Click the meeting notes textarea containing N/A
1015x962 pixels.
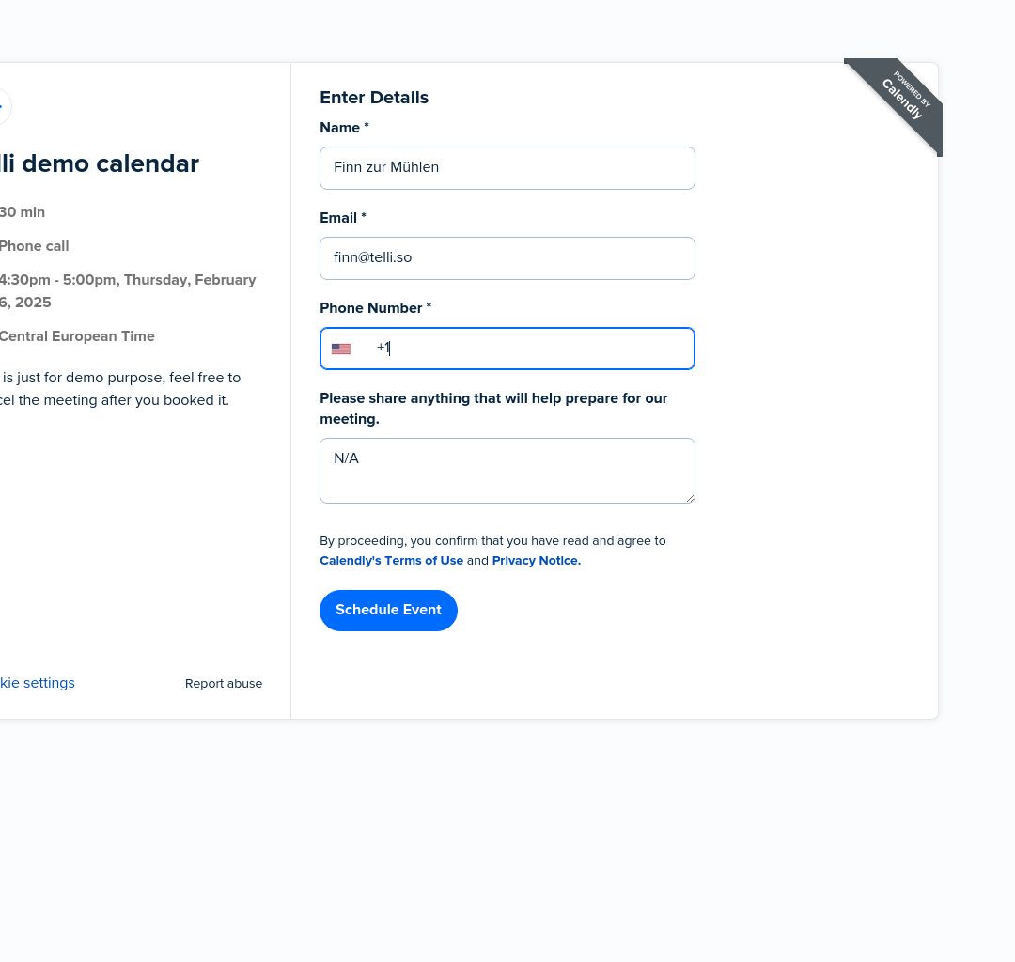point(507,471)
